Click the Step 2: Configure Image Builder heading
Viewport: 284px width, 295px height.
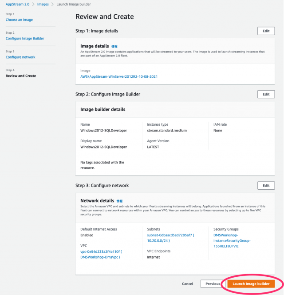pyautogui.click(x=108, y=94)
